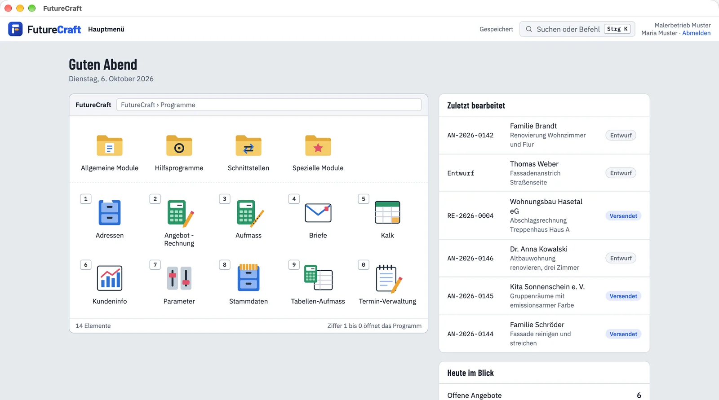Select the Hauptmenü menu item
The width and height of the screenshot is (719, 400).
pyautogui.click(x=106, y=29)
